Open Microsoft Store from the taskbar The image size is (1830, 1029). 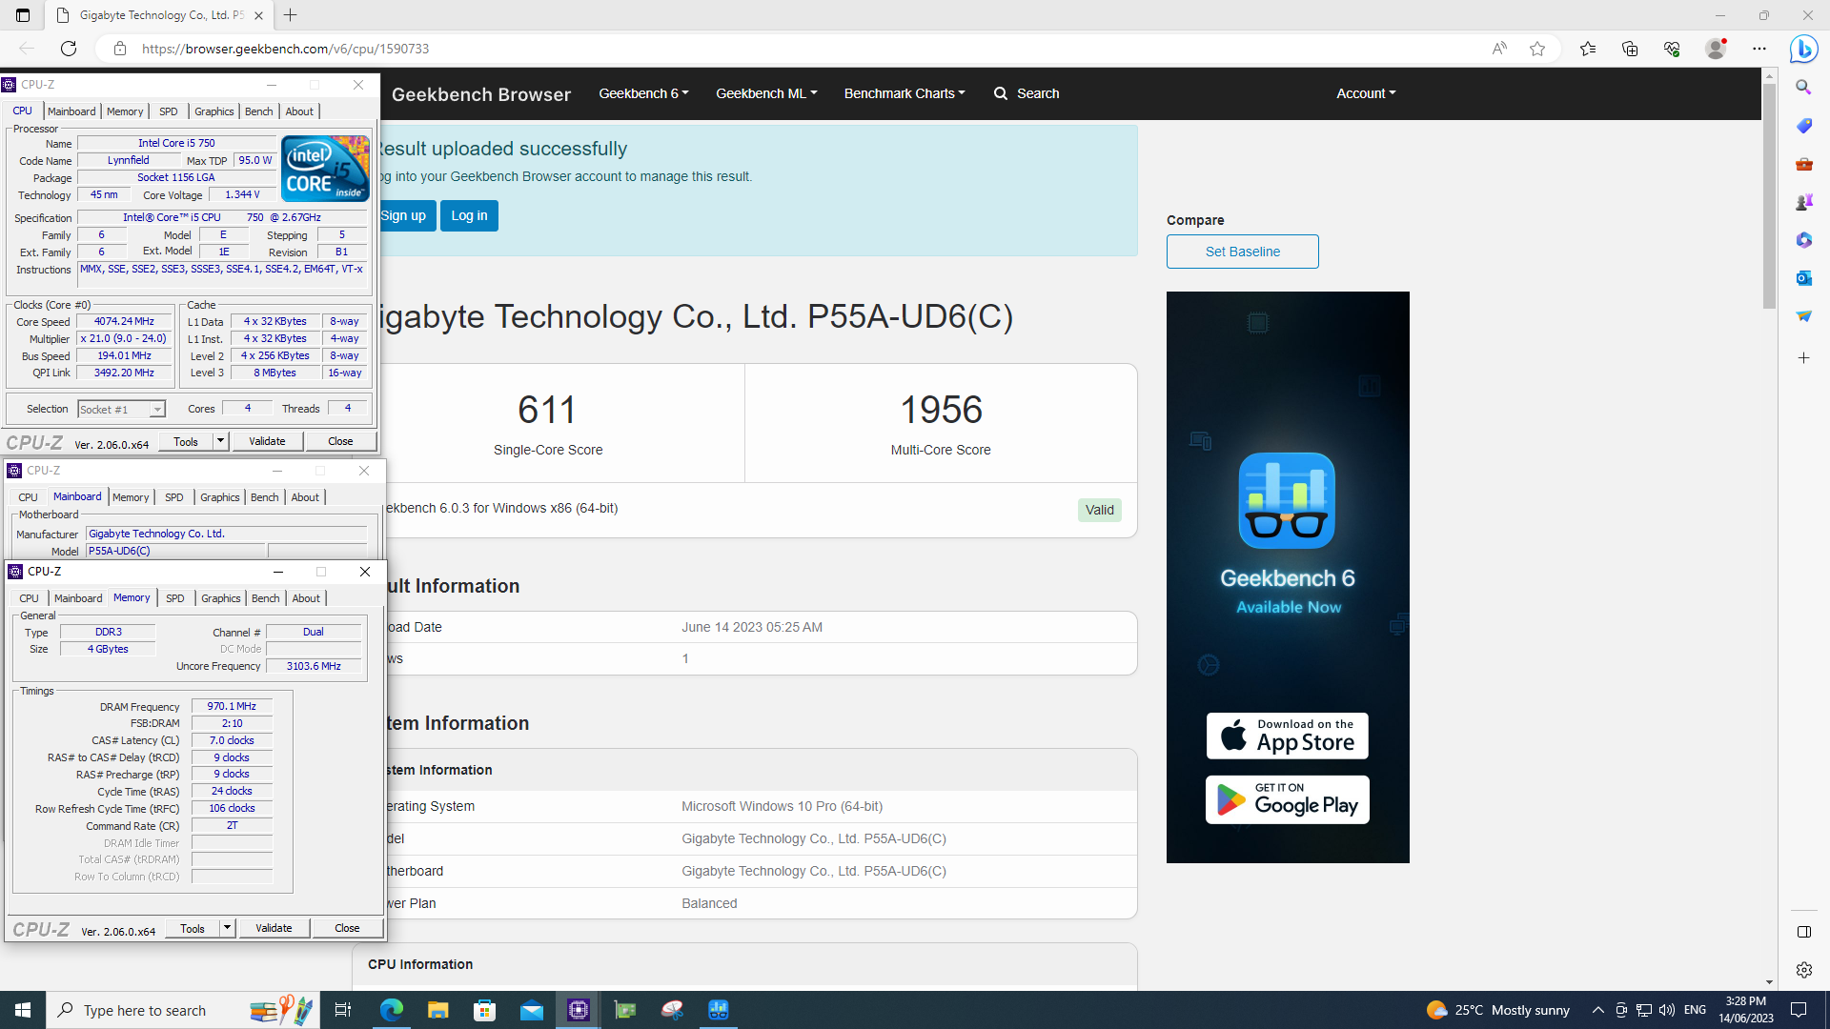pyautogui.click(x=485, y=1010)
